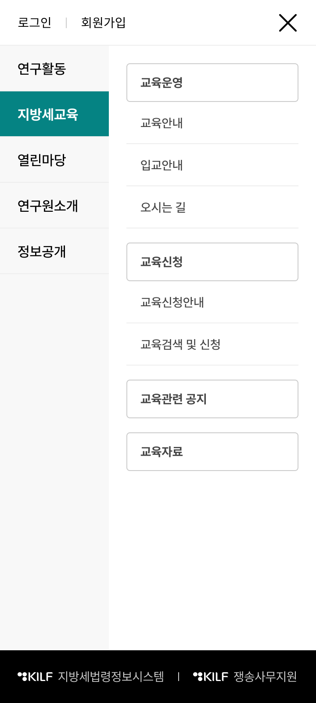Switch to the 열린마당 menu
The height and width of the screenshot is (703, 316).
point(42,160)
